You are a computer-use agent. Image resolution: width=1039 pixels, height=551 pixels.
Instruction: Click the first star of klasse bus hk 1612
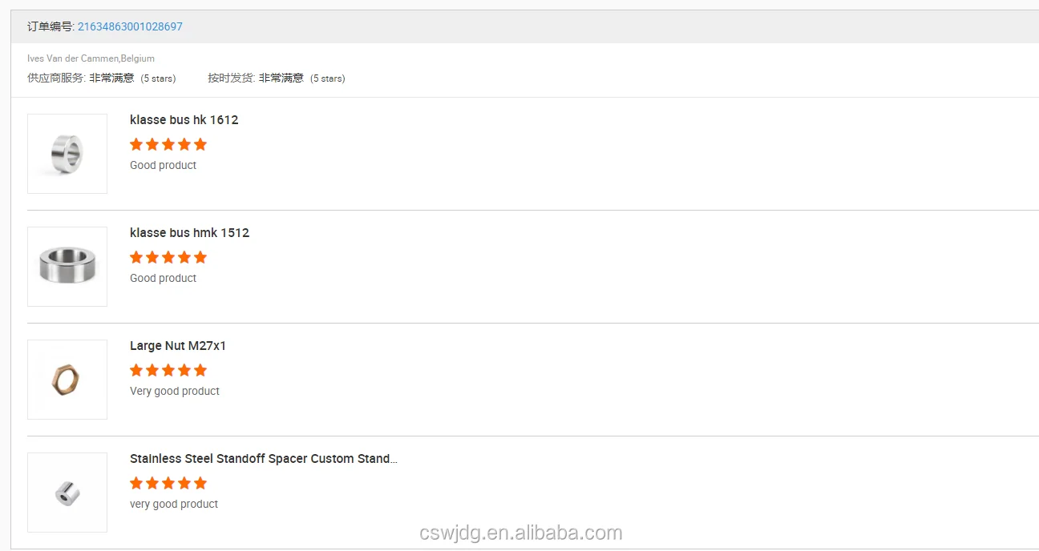[136, 144]
